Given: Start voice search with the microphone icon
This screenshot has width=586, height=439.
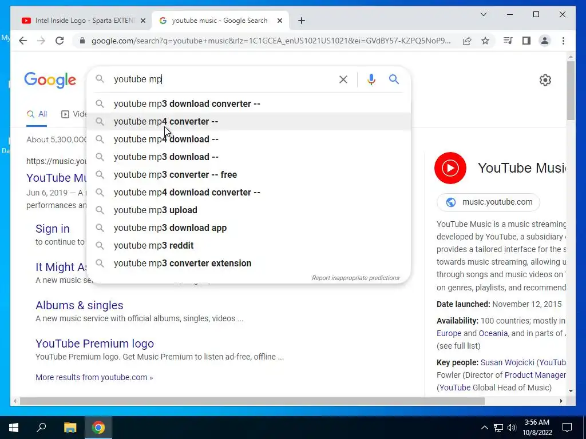Looking at the screenshot, I should 371,79.
